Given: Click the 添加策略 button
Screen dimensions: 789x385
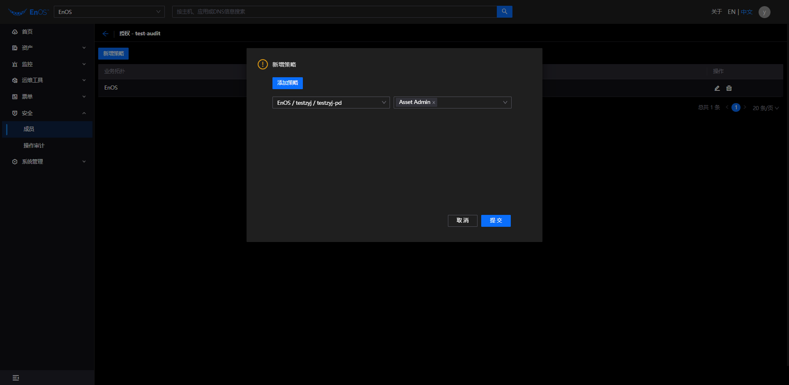Looking at the screenshot, I should click(x=288, y=83).
